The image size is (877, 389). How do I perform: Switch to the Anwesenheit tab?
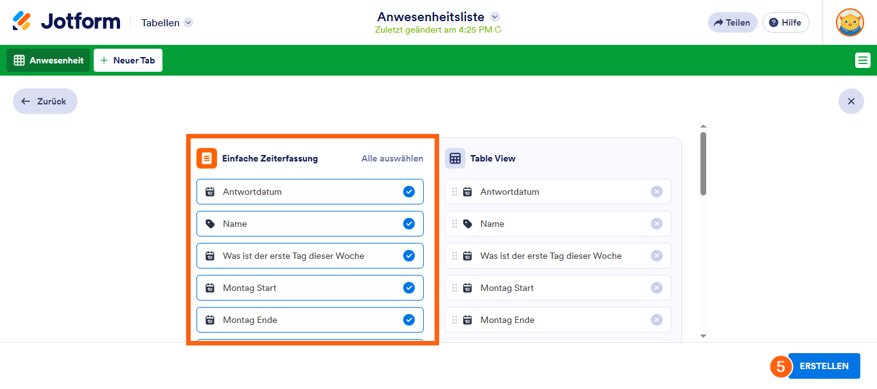(48, 60)
